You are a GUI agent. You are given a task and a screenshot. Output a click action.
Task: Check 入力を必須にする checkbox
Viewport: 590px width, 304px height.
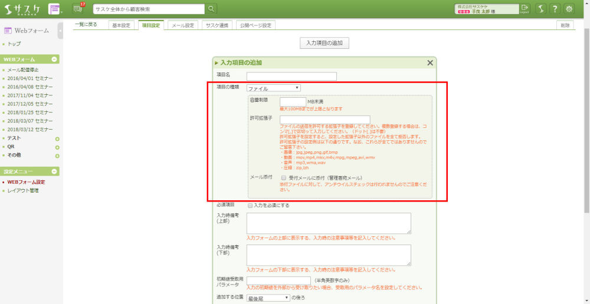(x=250, y=206)
